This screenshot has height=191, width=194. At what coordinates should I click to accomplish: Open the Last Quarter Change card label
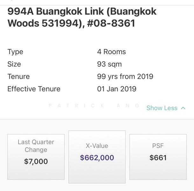coord(36,146)
